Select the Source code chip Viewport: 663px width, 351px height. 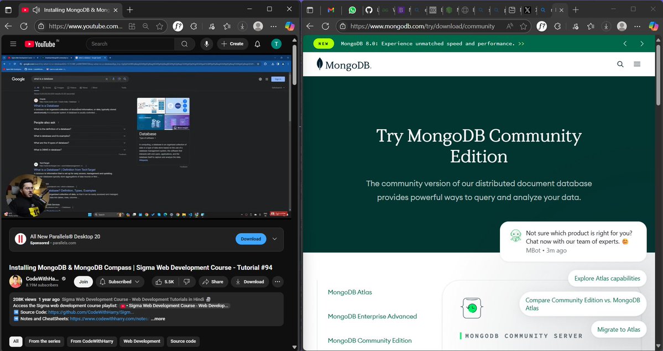pyautogui.click(x=183, y=341)
